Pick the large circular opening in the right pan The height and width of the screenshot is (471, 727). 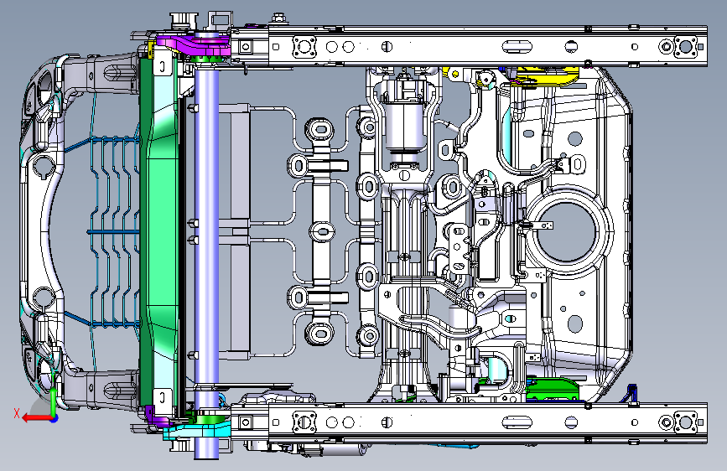tap(567, 233)
